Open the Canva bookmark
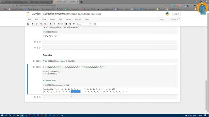The height and width of the screenshot is (117, 209). coord(32,9)
